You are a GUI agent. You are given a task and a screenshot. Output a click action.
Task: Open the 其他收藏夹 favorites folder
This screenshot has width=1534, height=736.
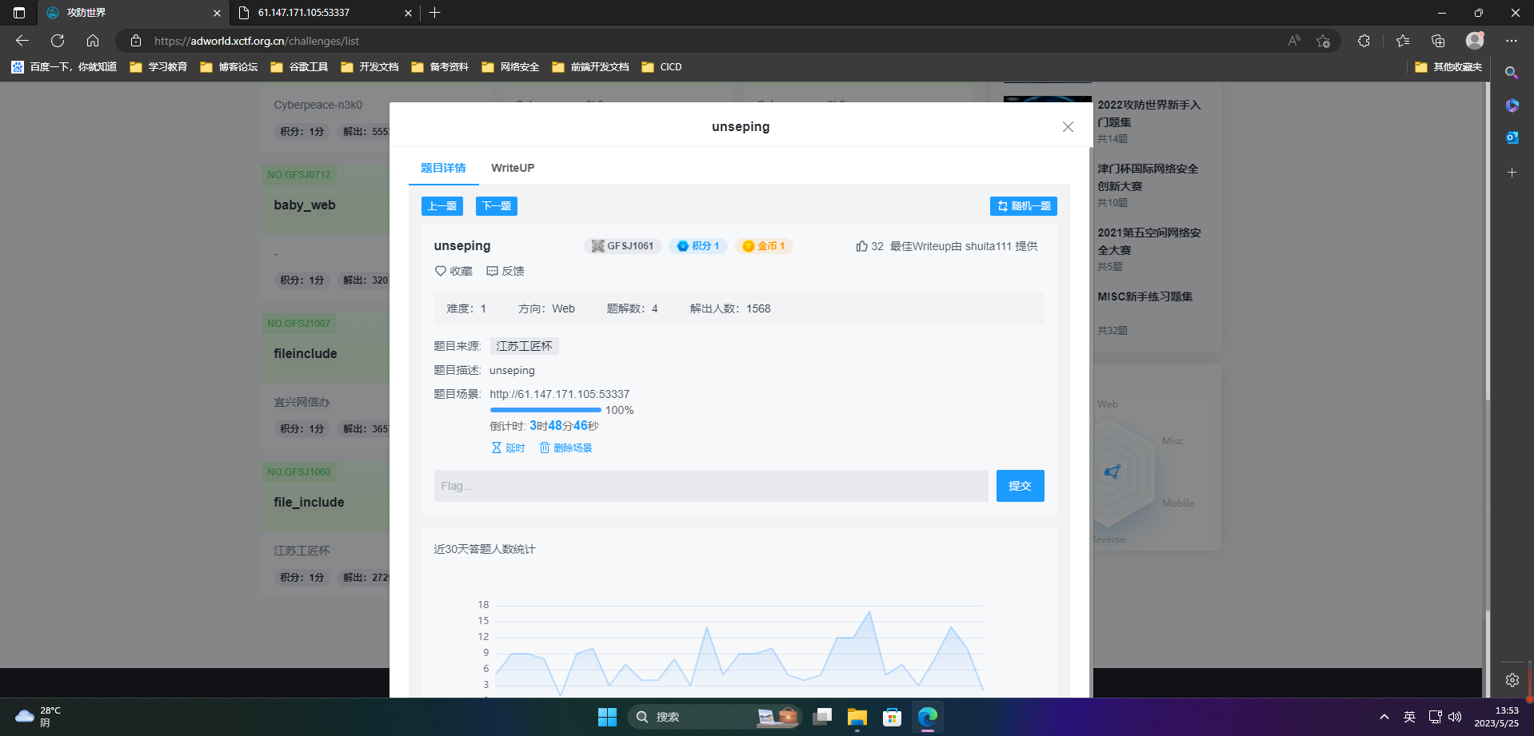coord(1448,67)
